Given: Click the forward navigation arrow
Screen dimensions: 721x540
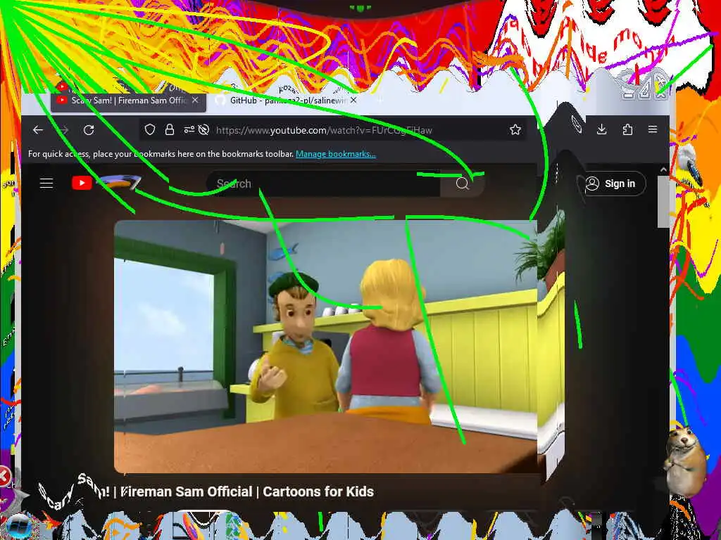Looking at the screenshot, I should click(x=63, y=130).
